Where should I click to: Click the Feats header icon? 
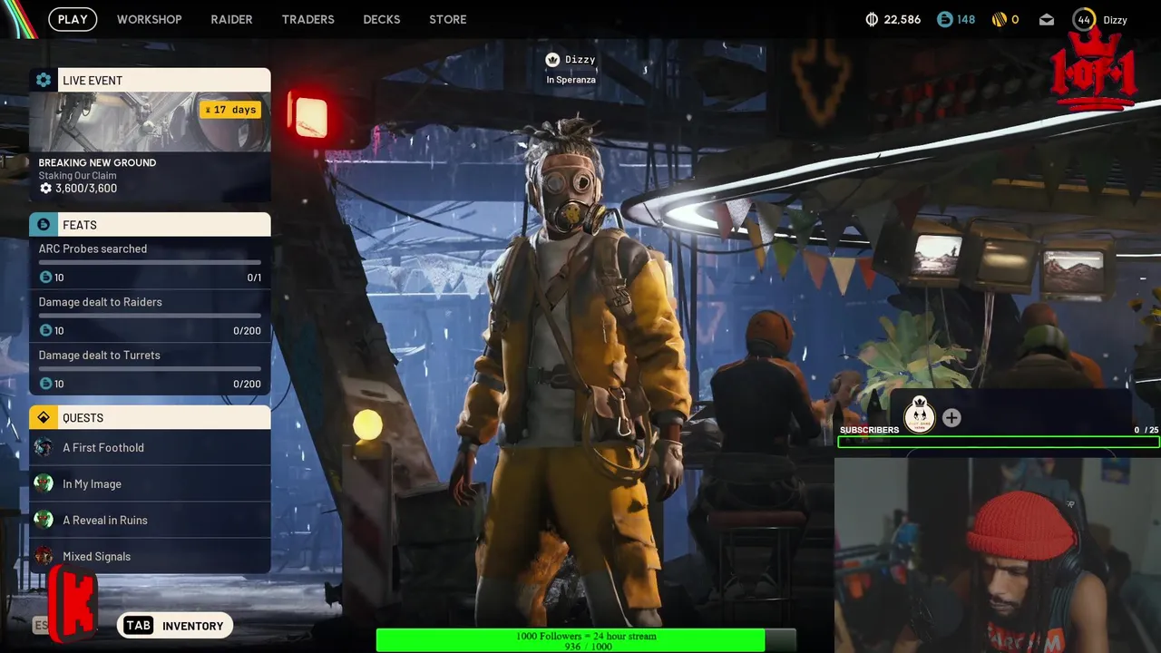pyautogui.click(x=44, y=224)
